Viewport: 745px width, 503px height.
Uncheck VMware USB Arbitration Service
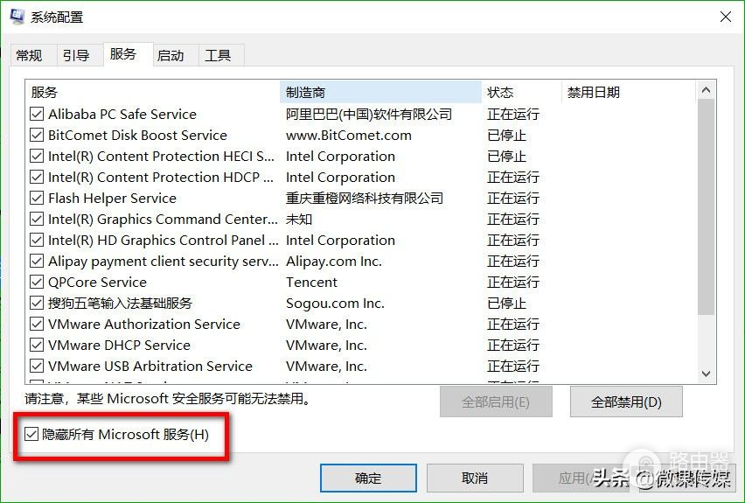click(x=37, y=366)
